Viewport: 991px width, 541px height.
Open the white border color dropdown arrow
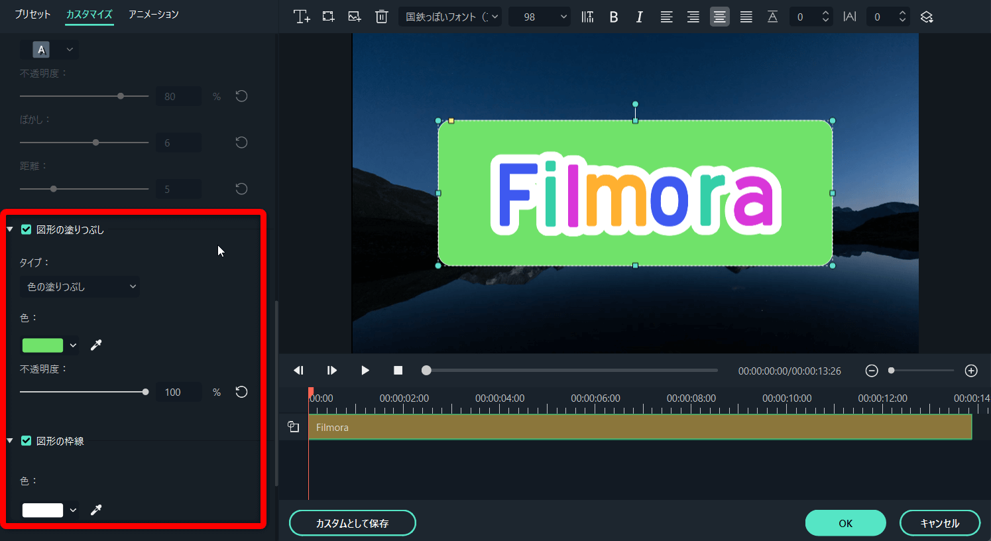[73, 511]
